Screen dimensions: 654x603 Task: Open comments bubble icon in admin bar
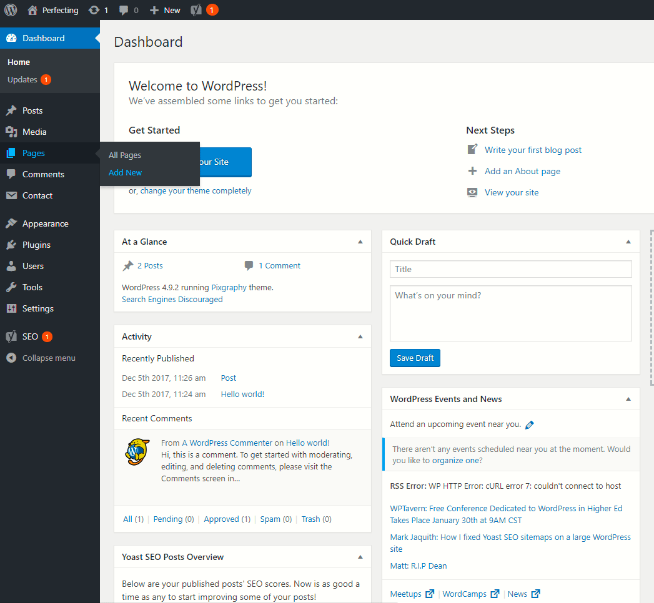(124, 10)
